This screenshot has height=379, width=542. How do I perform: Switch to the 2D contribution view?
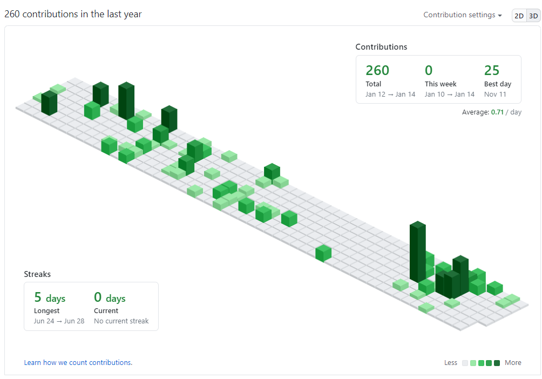[519, 16]
